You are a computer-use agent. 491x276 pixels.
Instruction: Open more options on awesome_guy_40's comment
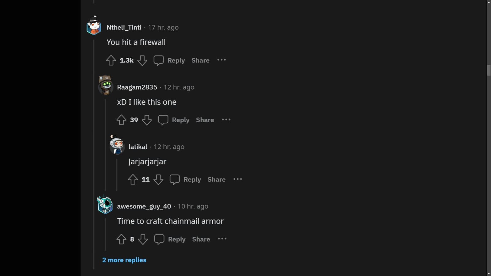[x=222, y=239]
